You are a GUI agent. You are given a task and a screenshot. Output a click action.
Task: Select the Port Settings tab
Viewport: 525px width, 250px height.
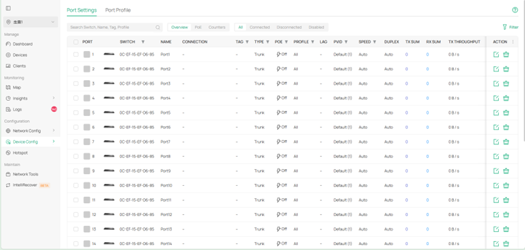[x=81, y=10]
